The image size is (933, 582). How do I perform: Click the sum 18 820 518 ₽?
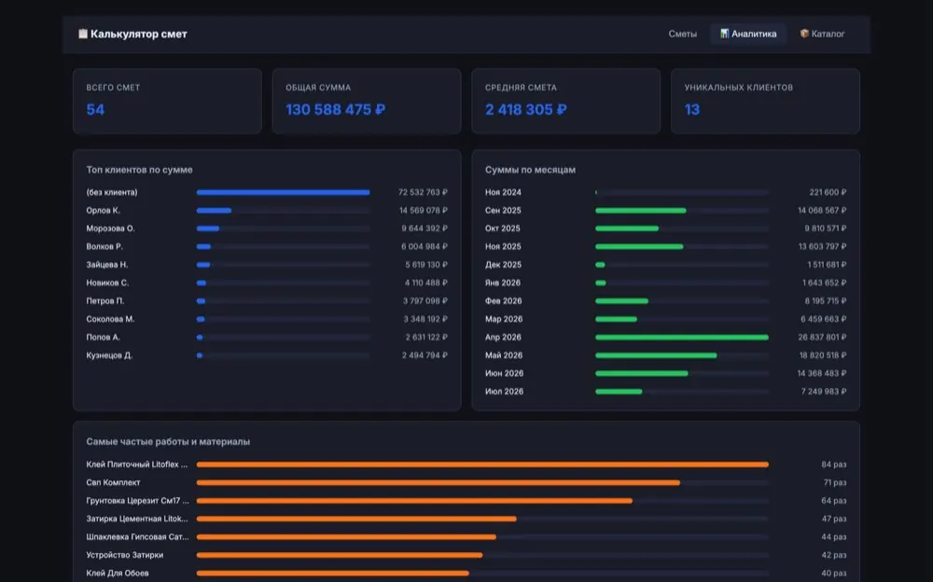[823, 355]
